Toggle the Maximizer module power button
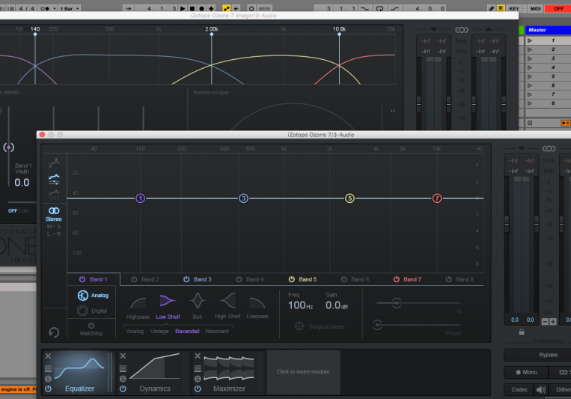Image resolution: width=571 pixels, height=399 pixels. (198, 389)
